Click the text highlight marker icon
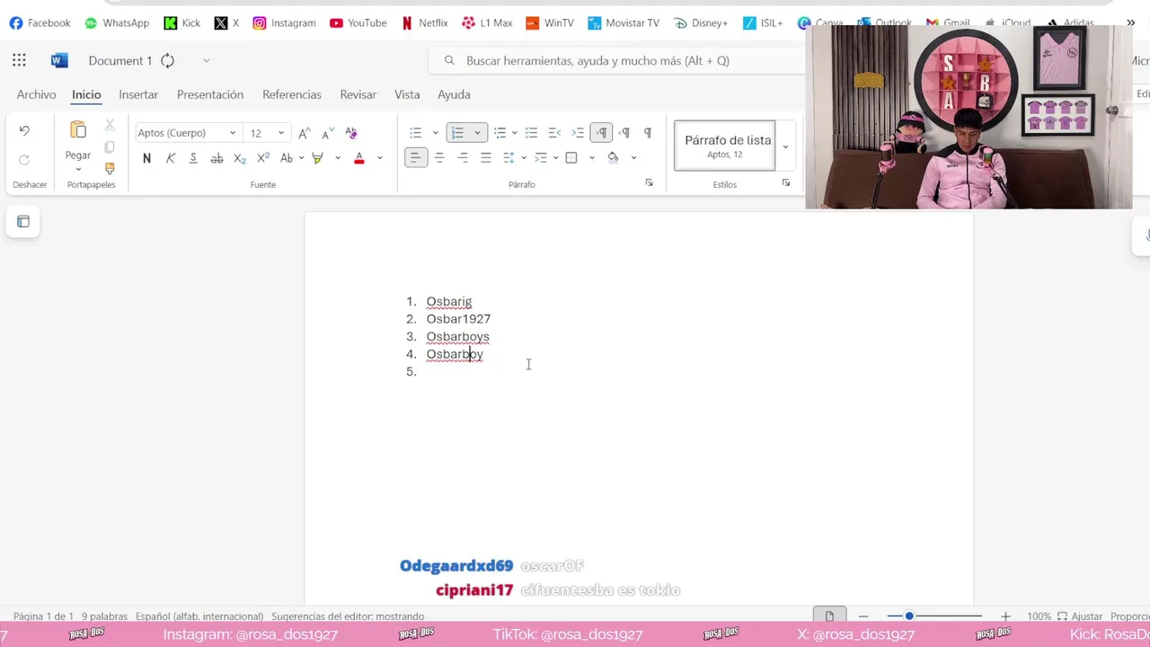 317,158
